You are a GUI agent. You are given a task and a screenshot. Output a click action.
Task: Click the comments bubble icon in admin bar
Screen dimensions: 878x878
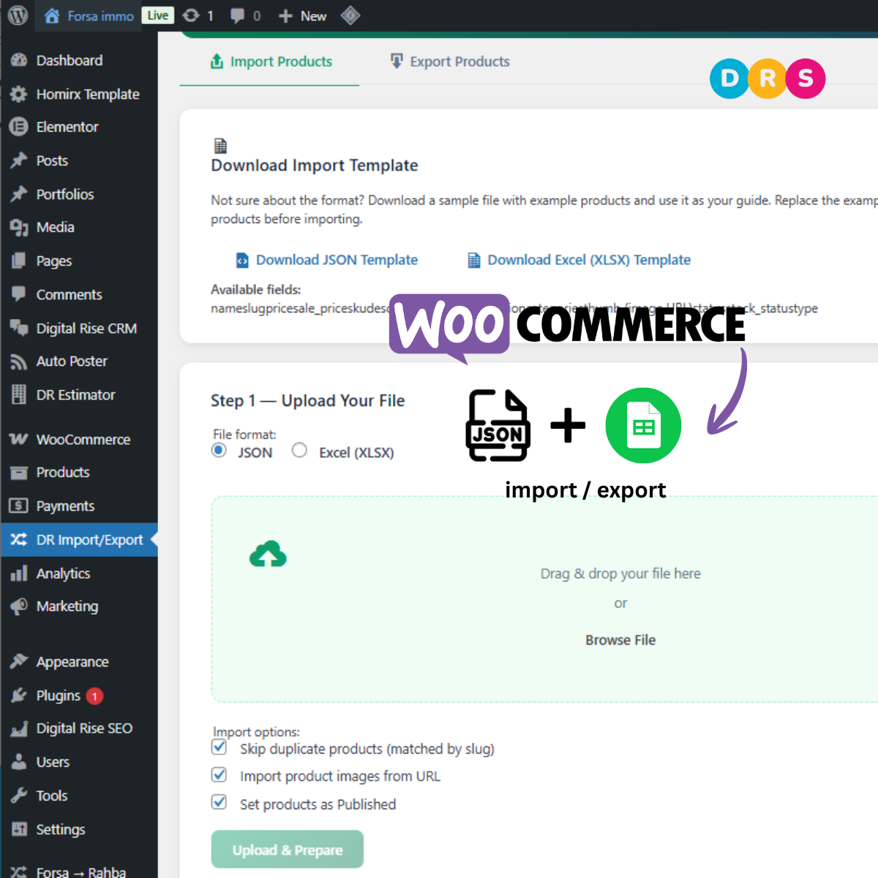[x=238, y=15]
